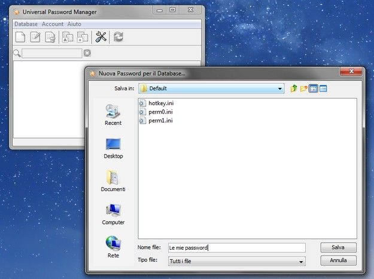
Task: Click the 'Nome file' text field
Action: 236,247
